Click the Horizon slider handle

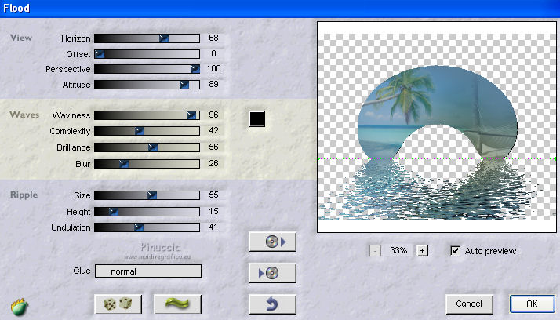point(164,38)
